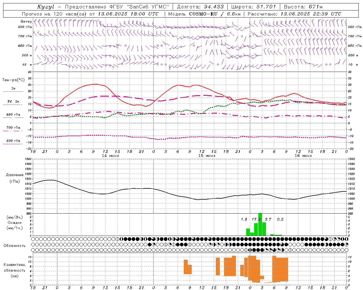
Task: Click the "Модель COSMO-RU / 6.6км" label
Action: click(x=204, y=14)
